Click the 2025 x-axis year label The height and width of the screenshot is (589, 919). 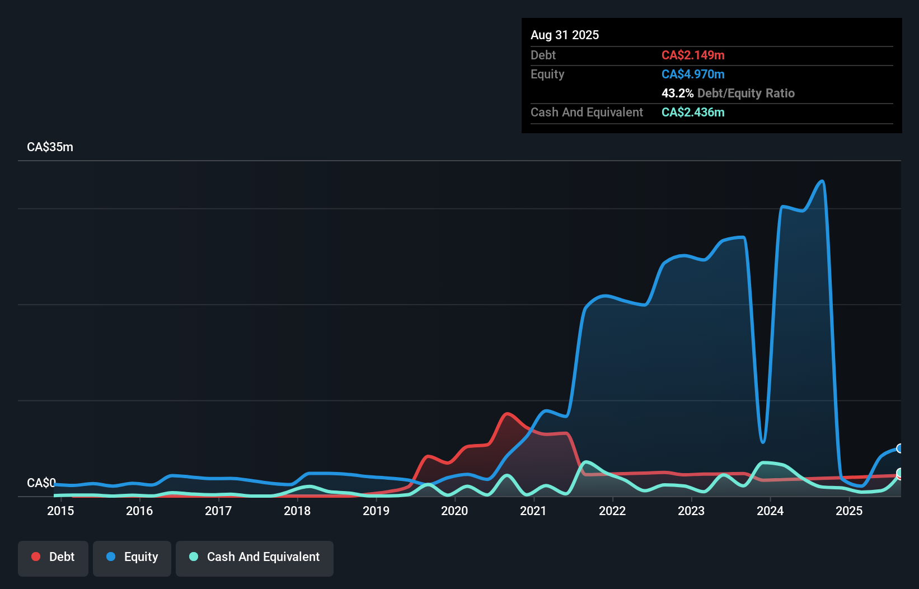click(849, 511)
